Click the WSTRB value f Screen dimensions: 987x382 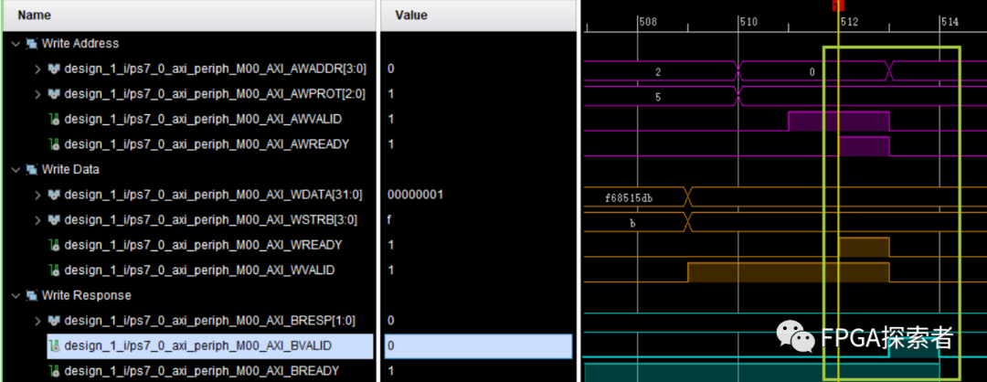coord(390,219)
